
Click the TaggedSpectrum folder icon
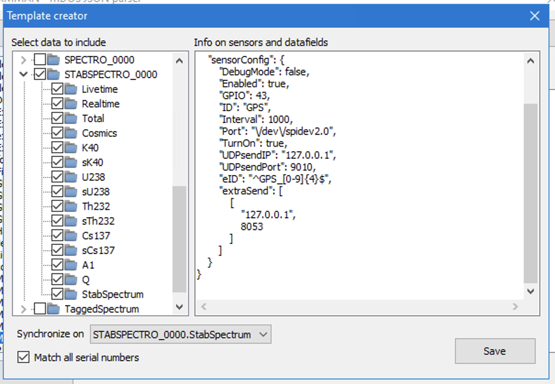click(x=54, y=309)
